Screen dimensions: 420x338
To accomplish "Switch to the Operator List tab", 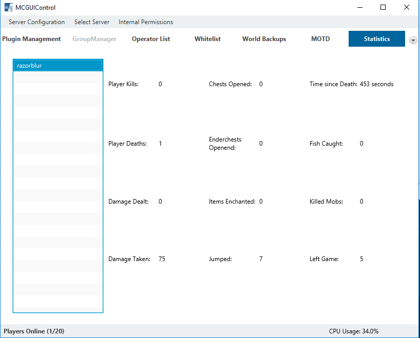I will 151,39.
